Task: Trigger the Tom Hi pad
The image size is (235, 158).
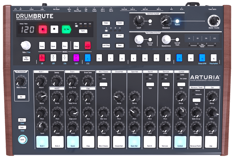Action: pyautogui.click(x=149, y=142)
